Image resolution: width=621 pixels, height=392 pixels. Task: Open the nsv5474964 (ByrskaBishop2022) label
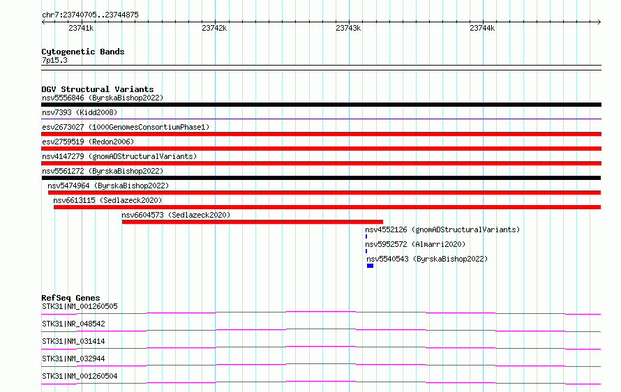click(108, 186)
